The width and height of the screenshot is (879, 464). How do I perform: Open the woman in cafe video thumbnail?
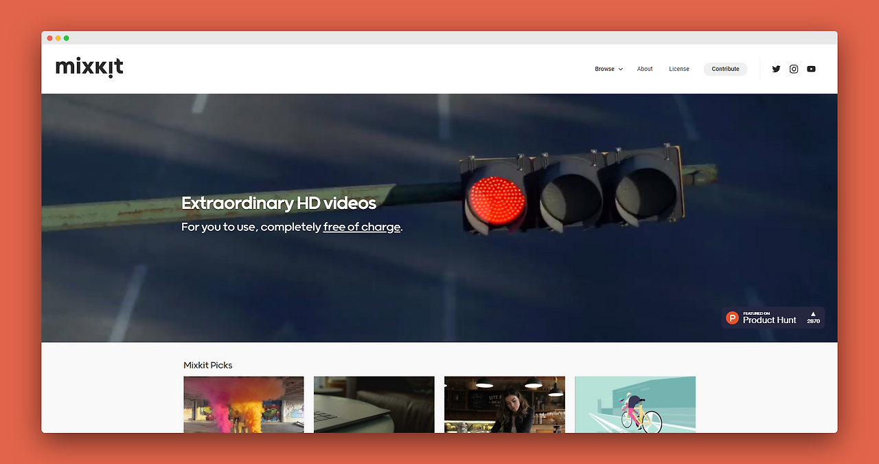tap(505, 404)
